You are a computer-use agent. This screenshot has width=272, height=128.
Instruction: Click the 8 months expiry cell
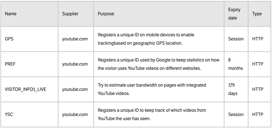coord(235,64)
